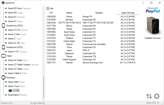164x105 pixels.
Task: Click the Donate with PayPal logo
Action: pyautogui.click(x=153, y=10)
